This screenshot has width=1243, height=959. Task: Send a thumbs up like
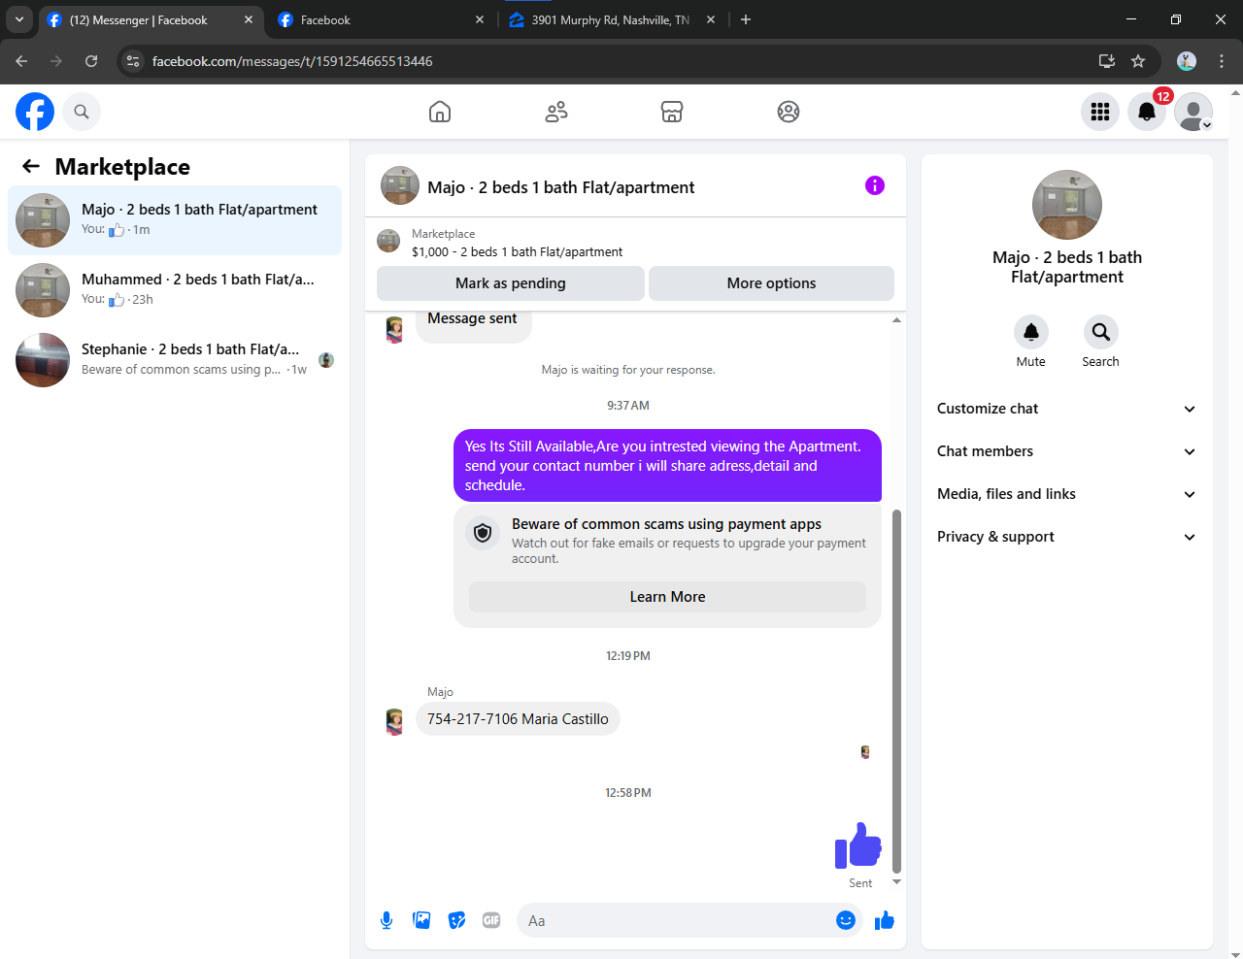[x=884, y=920]
